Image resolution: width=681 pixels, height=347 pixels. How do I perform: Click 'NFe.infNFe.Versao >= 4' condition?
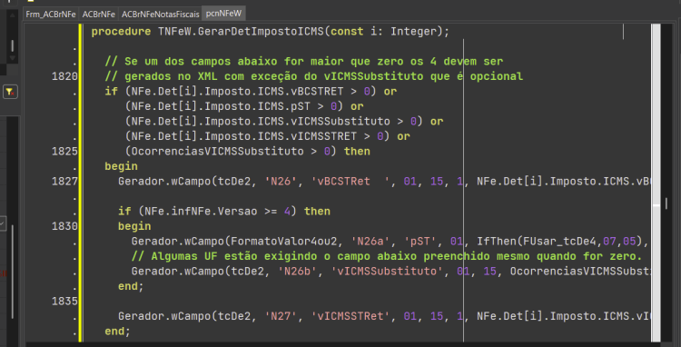coord(218,212)
